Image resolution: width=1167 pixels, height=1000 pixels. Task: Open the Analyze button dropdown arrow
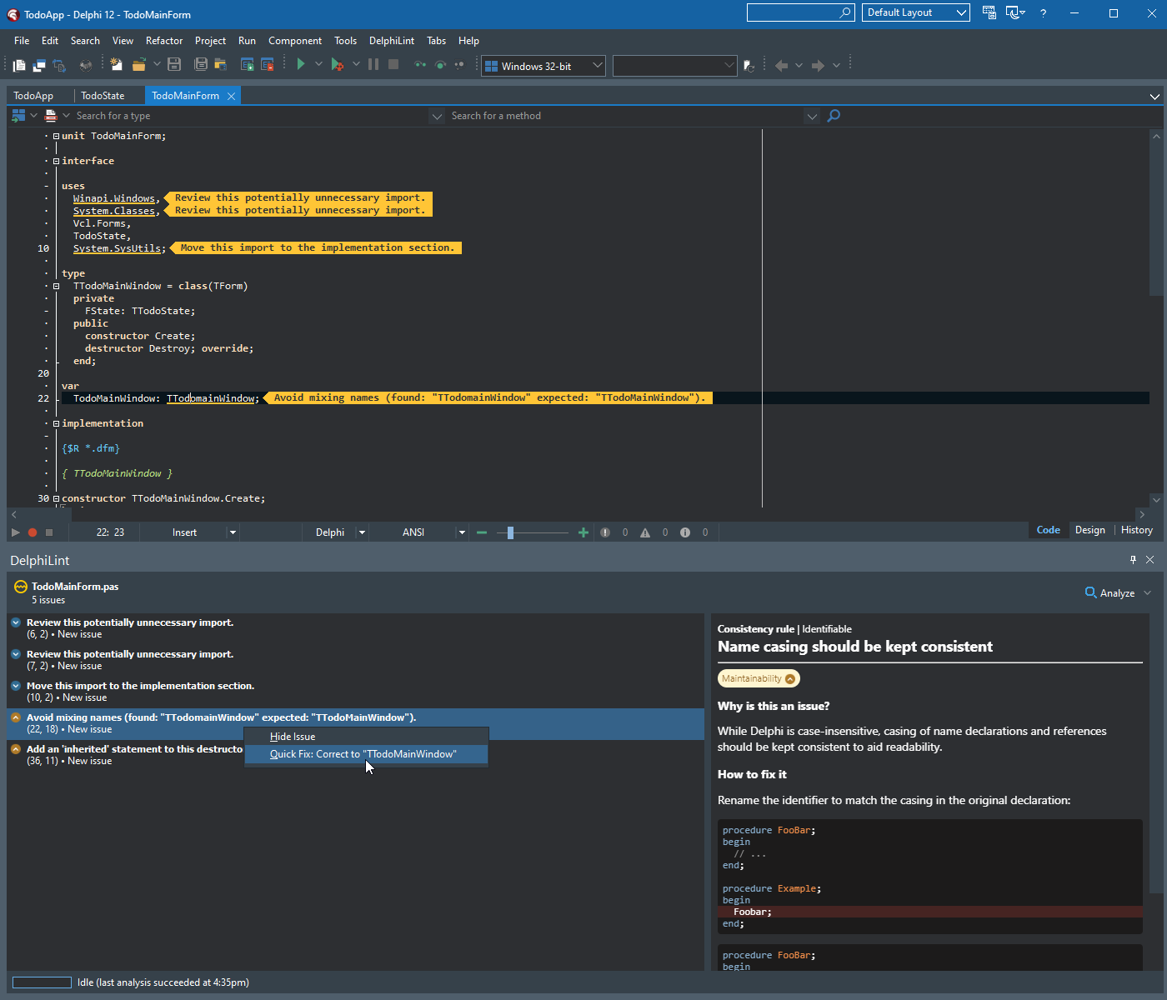tap(1147, 592)
